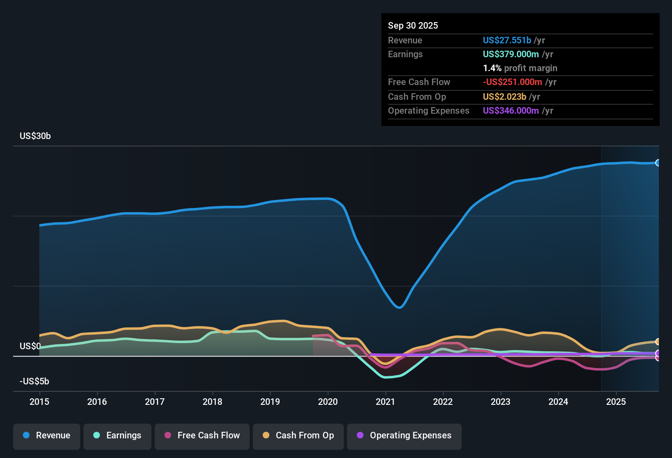Toggle the Free Cash Flow series off
Screen dimensions: 672x458
(202, 436)
